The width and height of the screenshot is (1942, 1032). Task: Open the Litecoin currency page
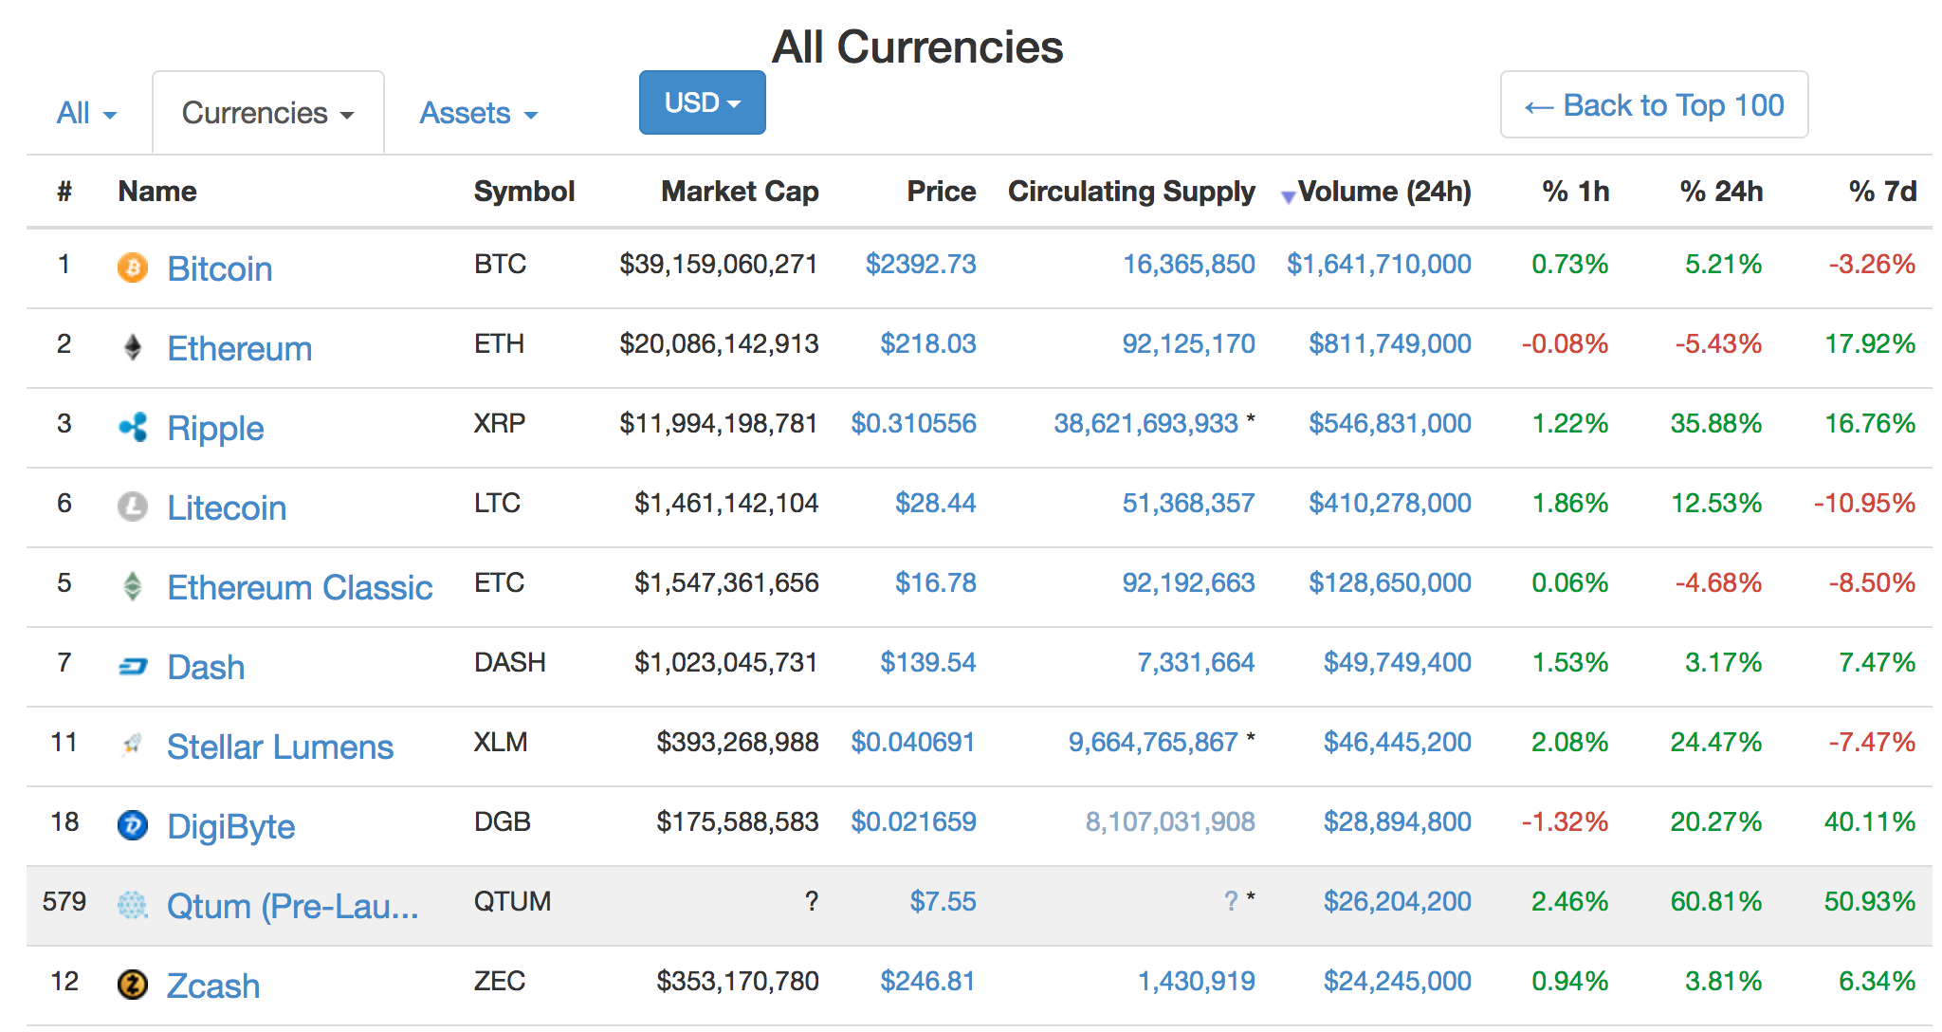pos(227,507)
